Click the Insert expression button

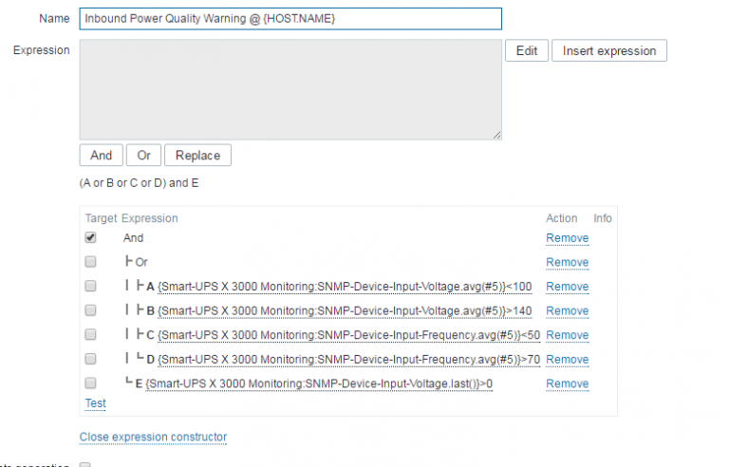tap(609, 50)
